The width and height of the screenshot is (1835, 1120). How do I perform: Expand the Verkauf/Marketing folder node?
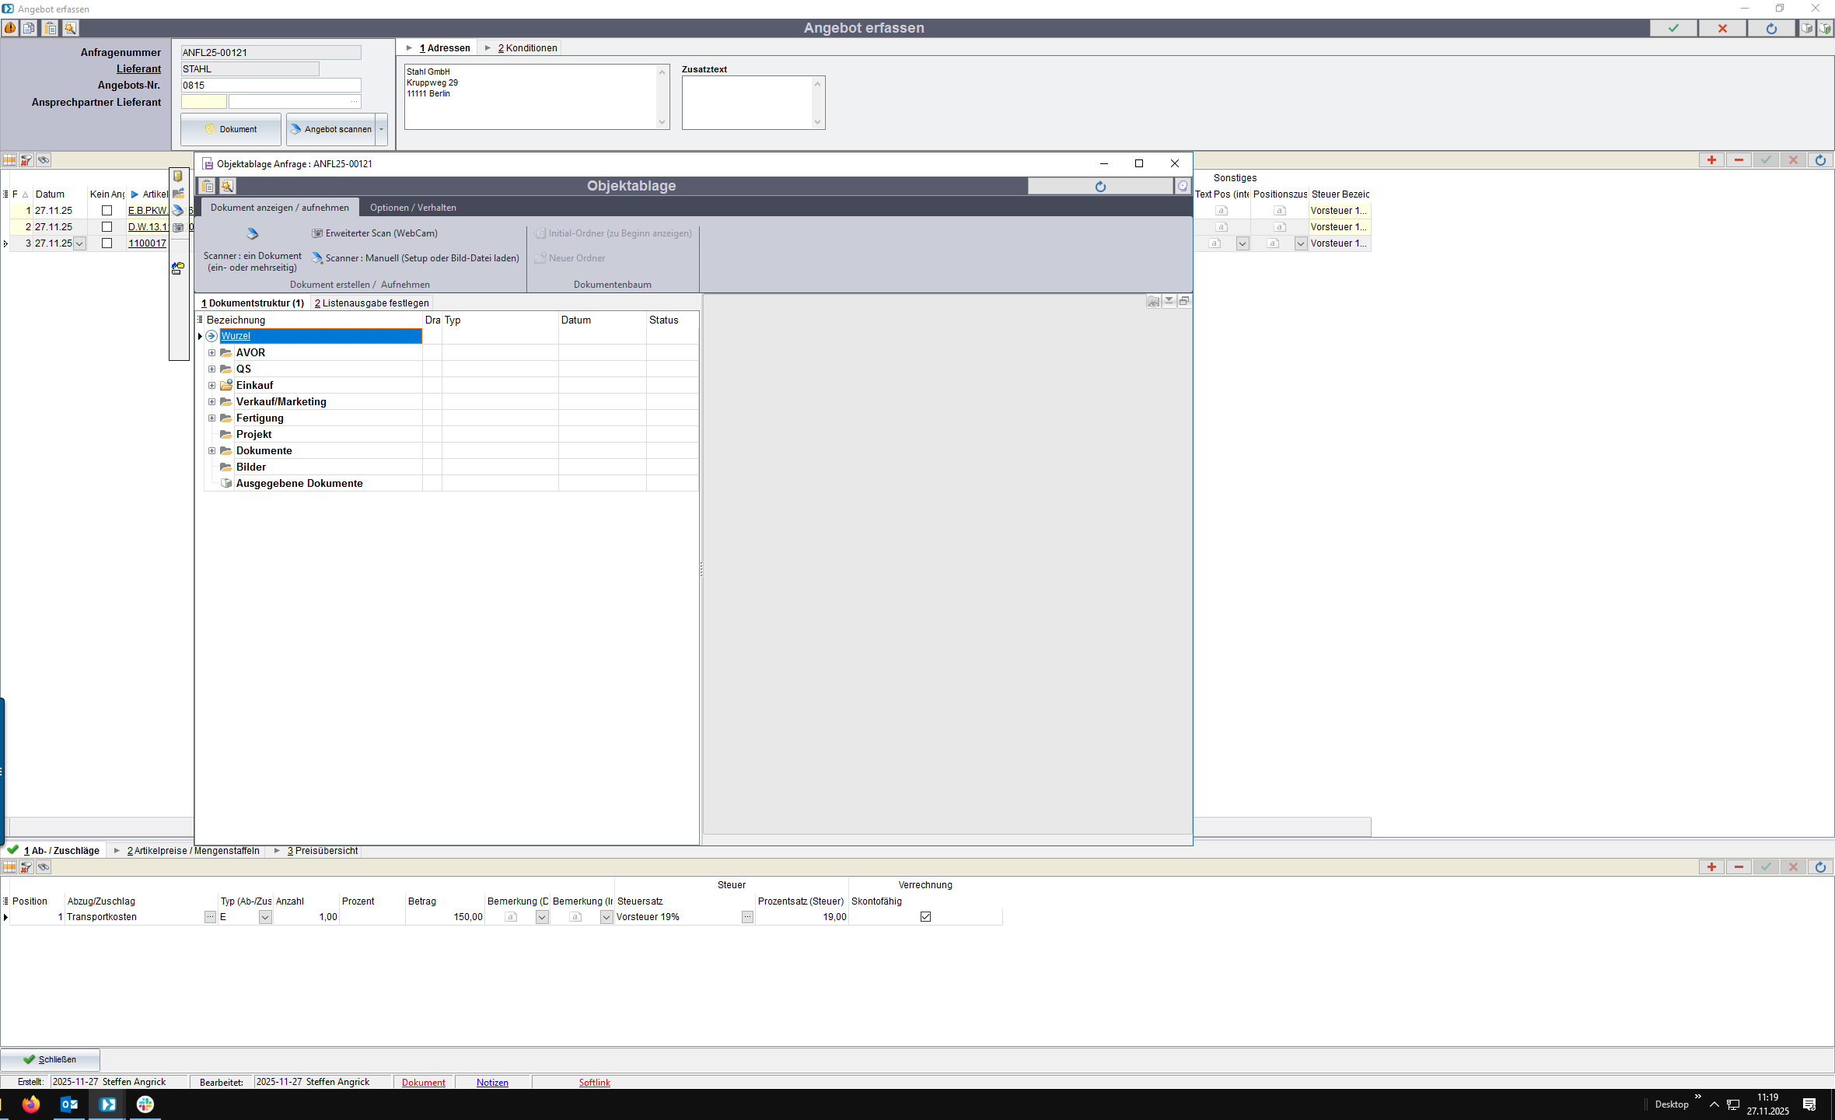point(211,402)
